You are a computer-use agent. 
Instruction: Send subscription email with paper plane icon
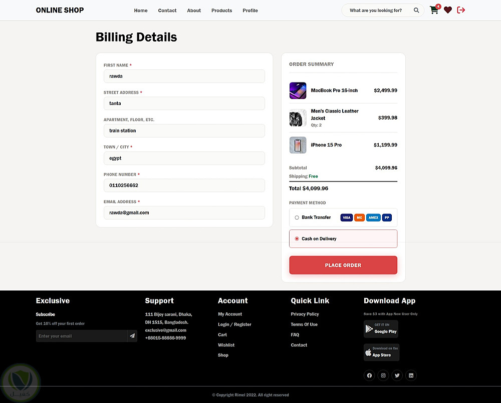pyautogui.click(x=132, y=336)
